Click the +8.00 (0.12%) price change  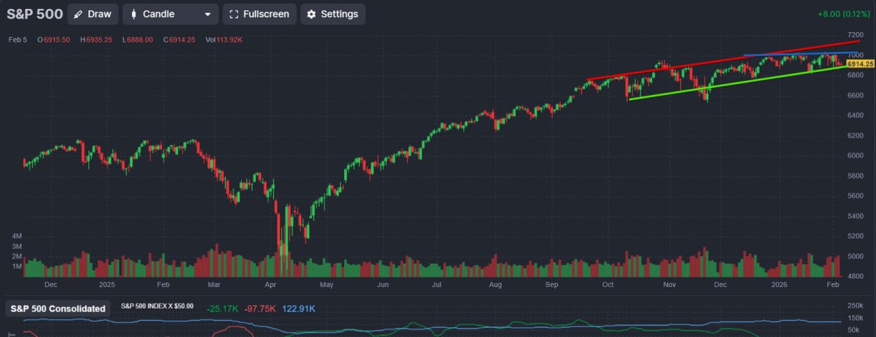click(845, 14)
